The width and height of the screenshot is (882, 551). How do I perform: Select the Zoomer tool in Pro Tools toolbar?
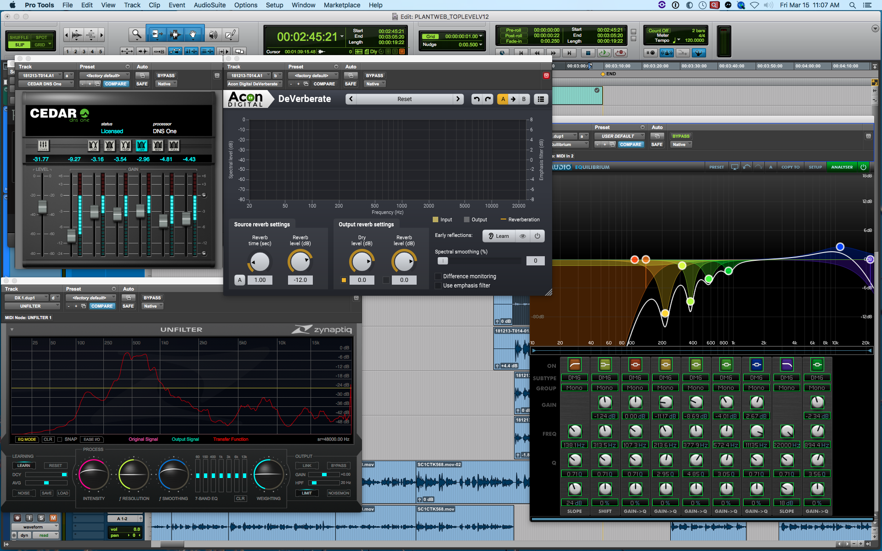tap(136, 34)
